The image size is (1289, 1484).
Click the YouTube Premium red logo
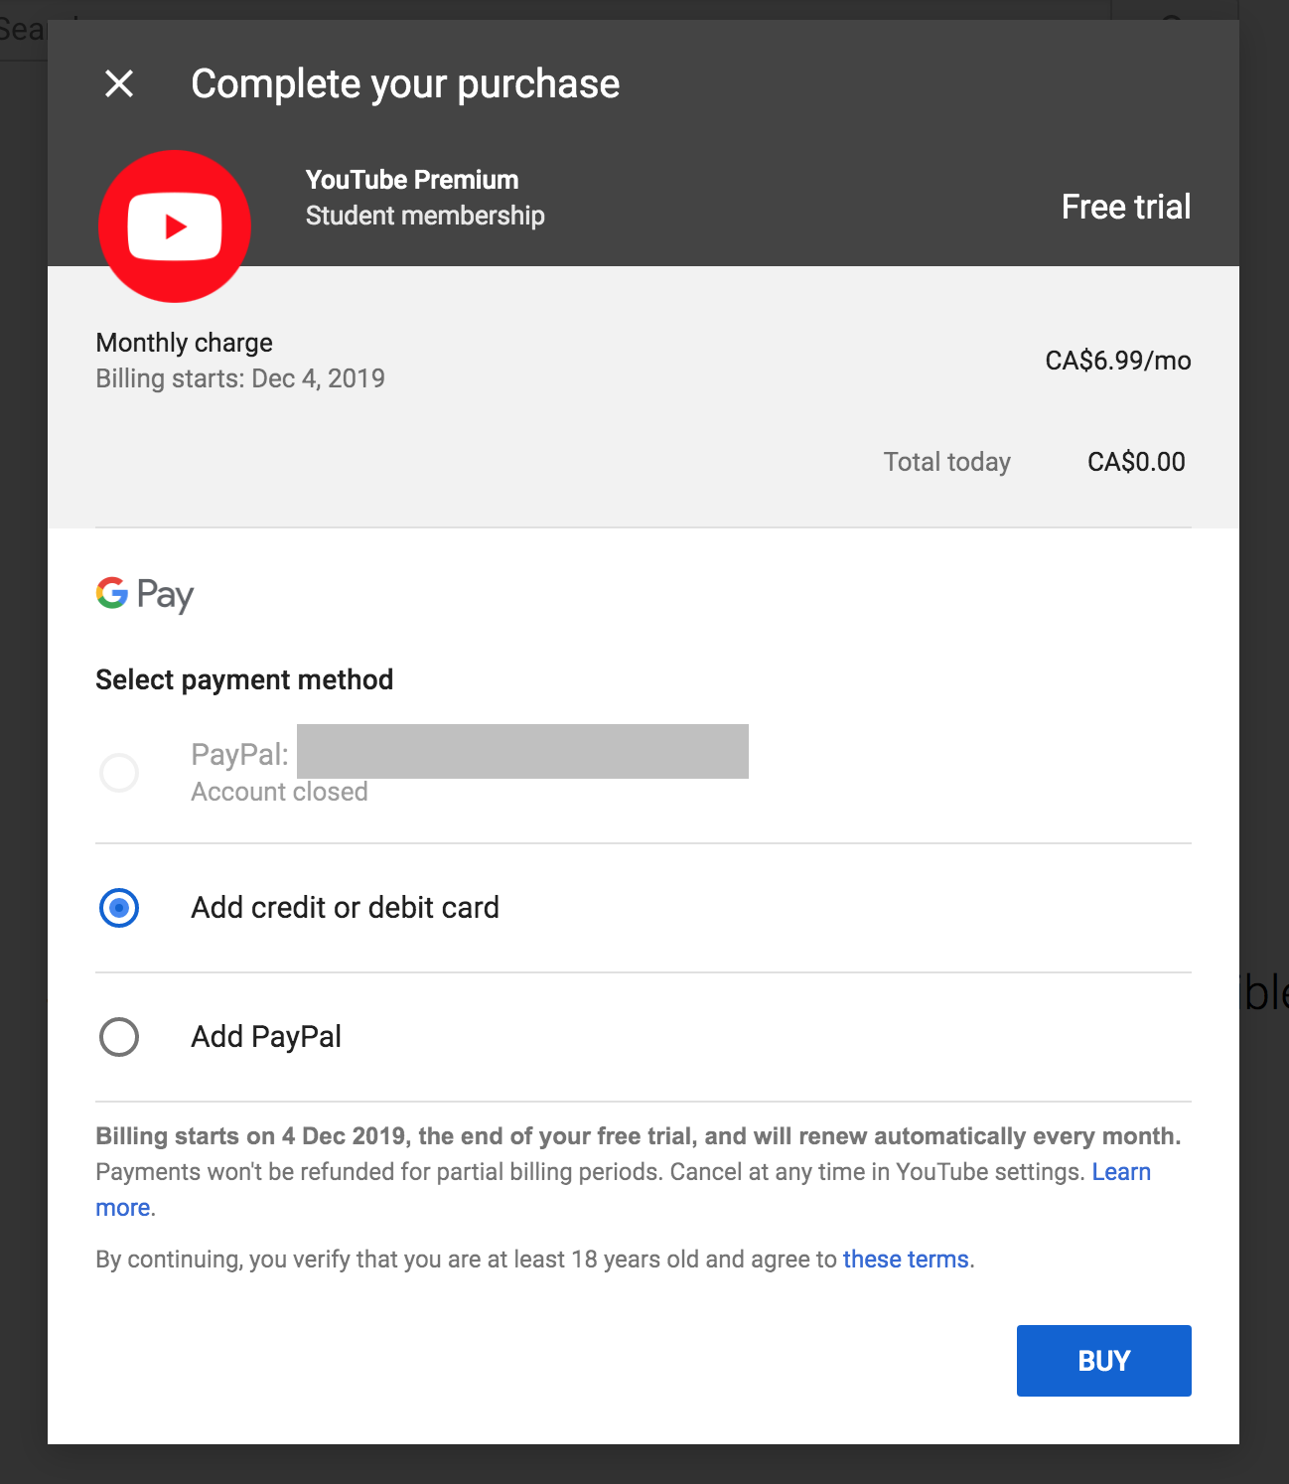coord(175,226)
